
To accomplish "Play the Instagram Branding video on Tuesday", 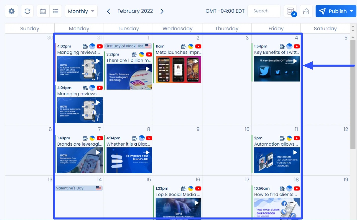I will point(147,69).
